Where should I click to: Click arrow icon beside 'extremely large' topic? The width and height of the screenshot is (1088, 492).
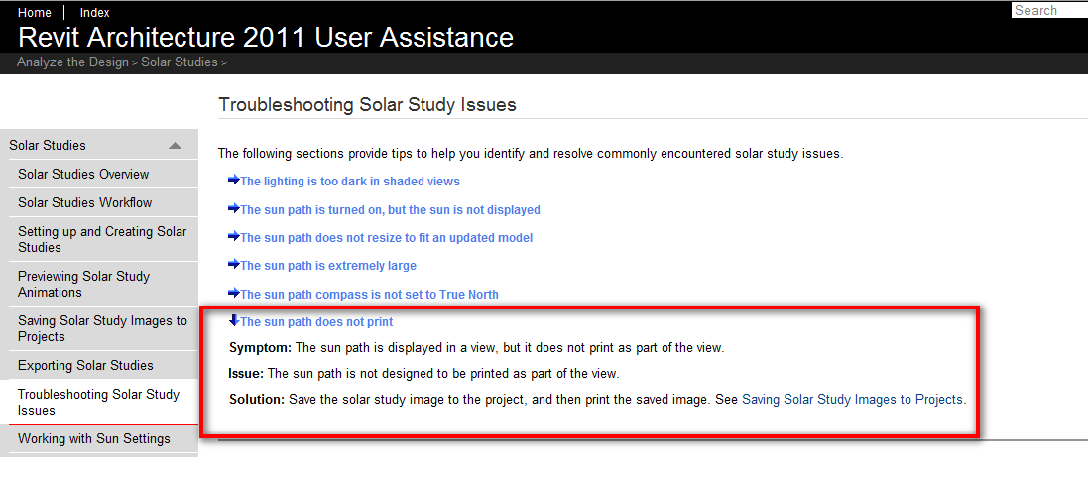click(233, 265)
